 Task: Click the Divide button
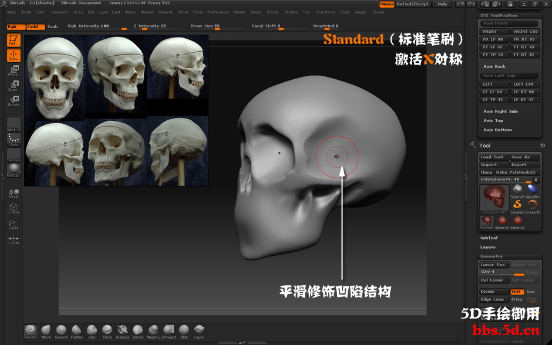(x=494, y=292)
